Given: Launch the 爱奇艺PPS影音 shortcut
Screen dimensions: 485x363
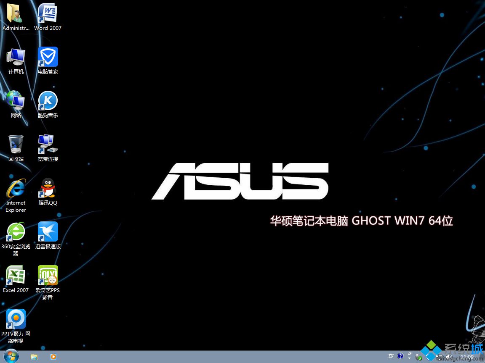Looking at the screenshot, I should tap(48, 283).
